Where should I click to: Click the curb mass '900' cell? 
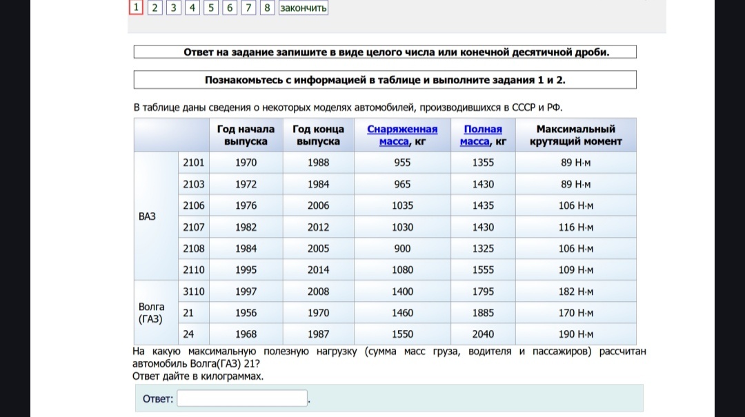(402, 248)
